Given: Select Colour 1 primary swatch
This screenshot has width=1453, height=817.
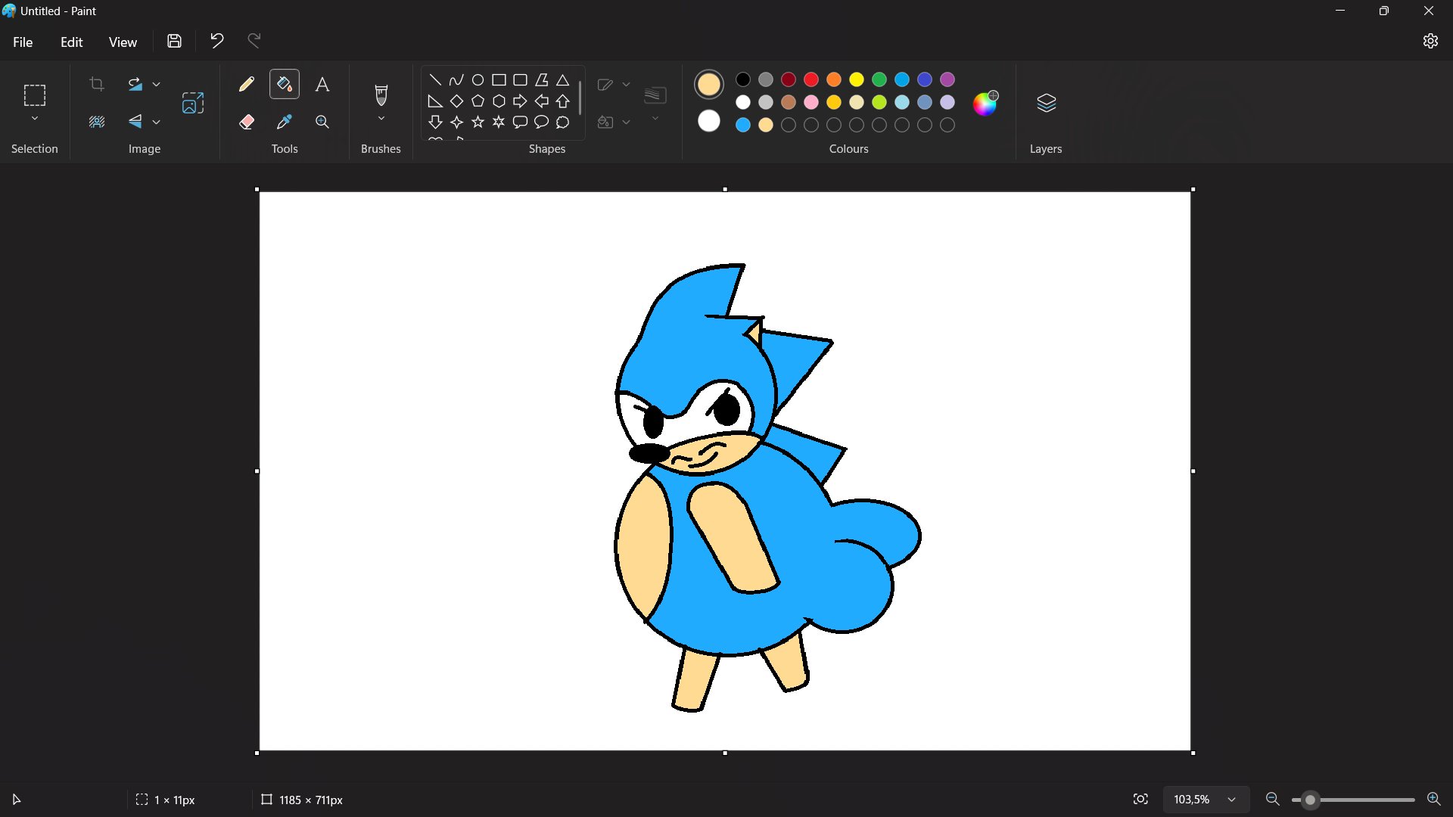Looking at the screenshot, I should click(x=709, y=84).
